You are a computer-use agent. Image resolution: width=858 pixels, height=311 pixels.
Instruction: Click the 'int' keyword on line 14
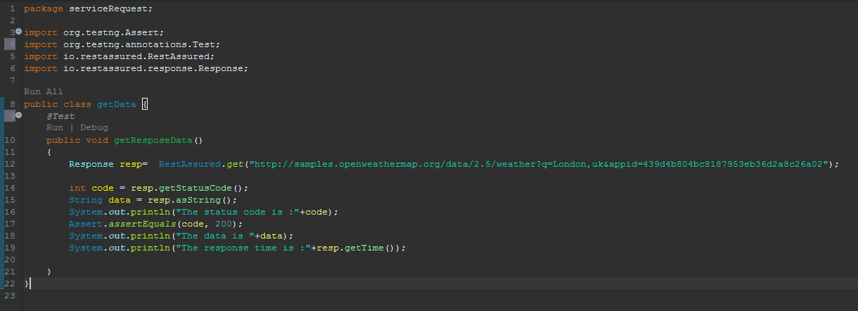[x=77, y=188]
